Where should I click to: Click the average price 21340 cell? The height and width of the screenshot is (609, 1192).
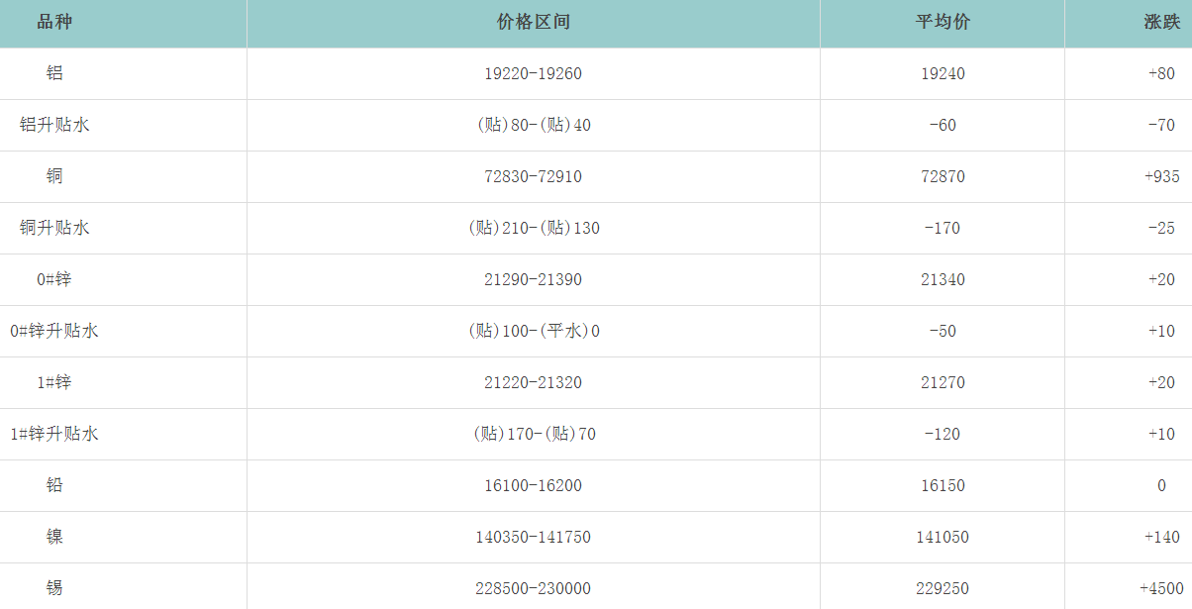coord(943,279)
